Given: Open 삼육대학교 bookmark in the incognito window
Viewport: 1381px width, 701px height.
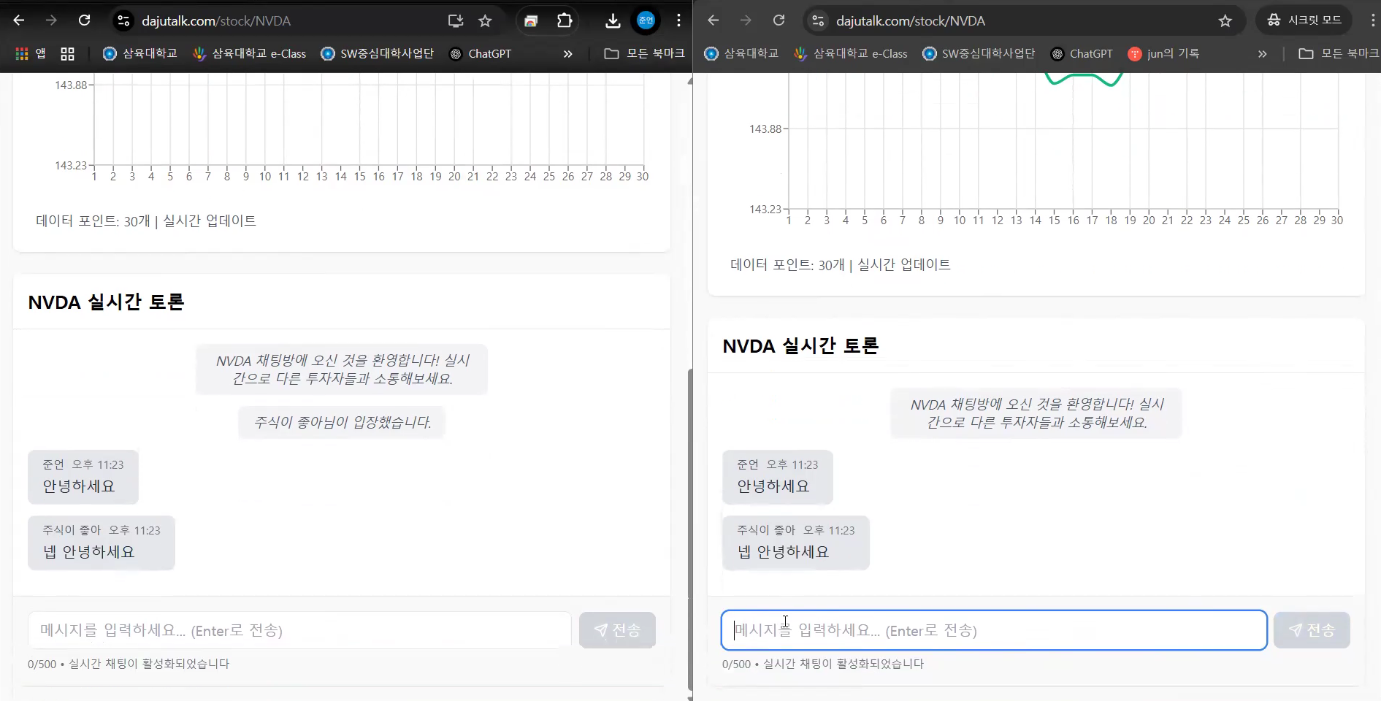Looking at the screenshot, I should click(x=741, y=53).
